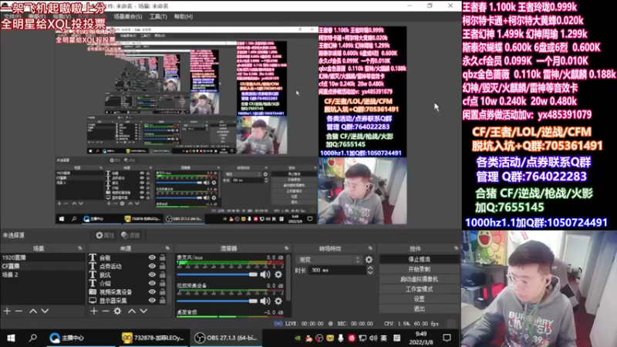Decrease transition duration with the down arrow
Viewport: 617px width, 347px height.
pos(370,273)
